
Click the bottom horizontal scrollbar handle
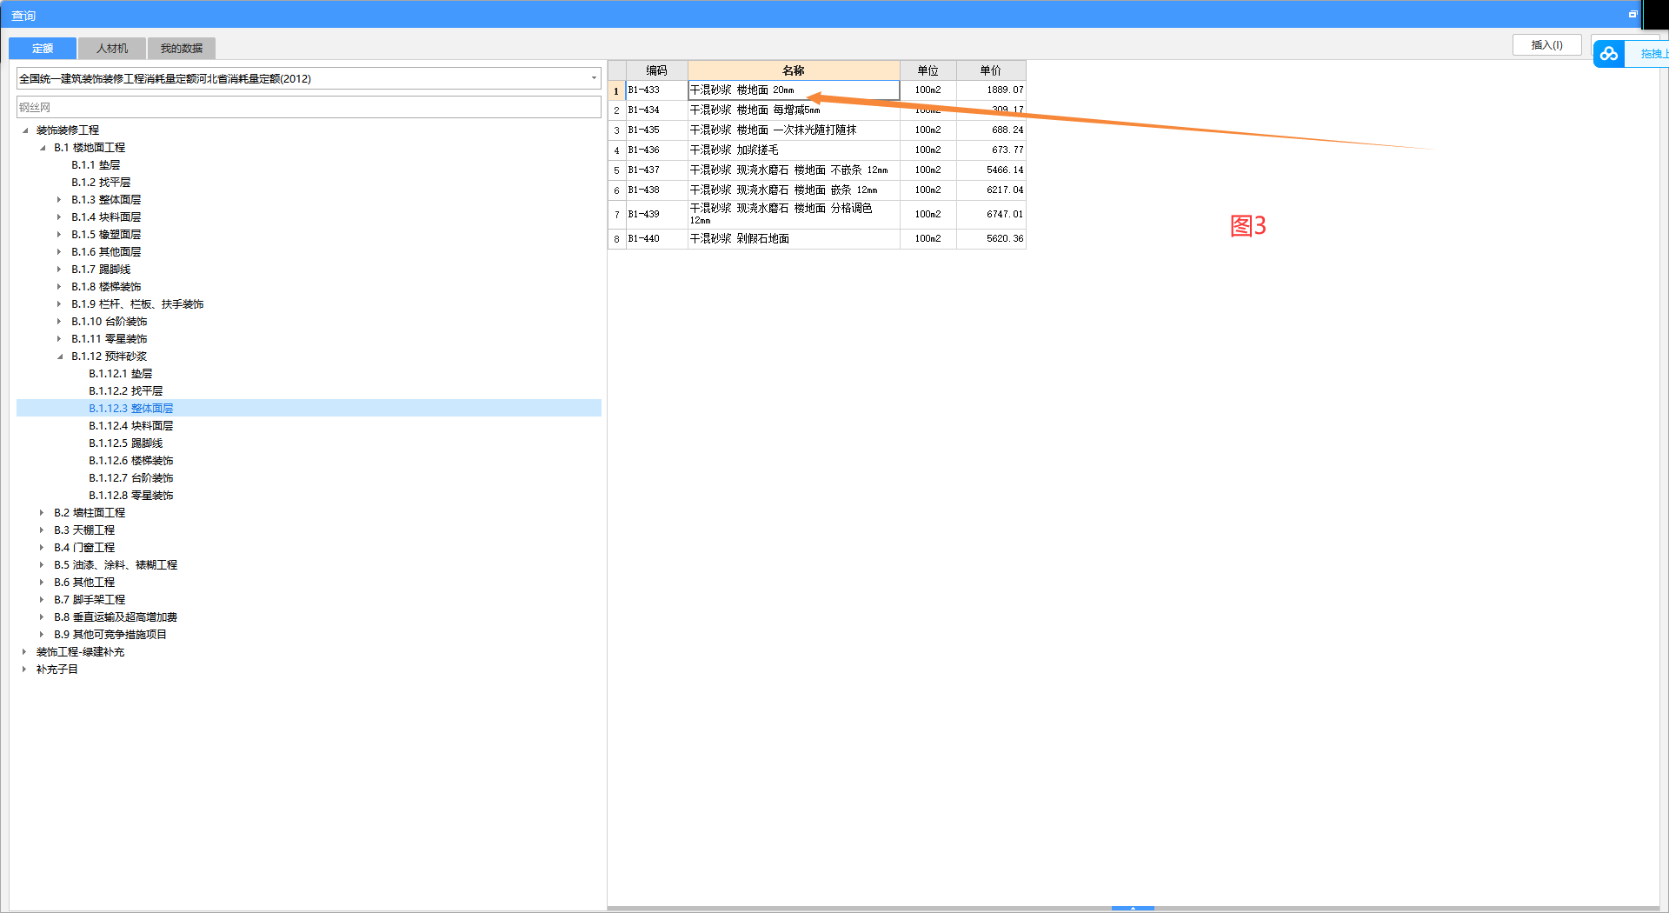coord(1133,908)
